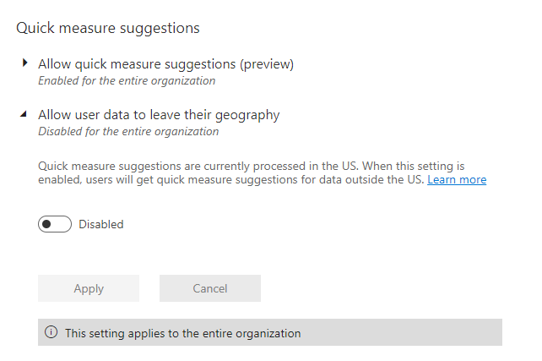The height and width of the screenshot is (361, 542).
Task: Click the info circle icon in banner
Action: (x=51, y=332)
